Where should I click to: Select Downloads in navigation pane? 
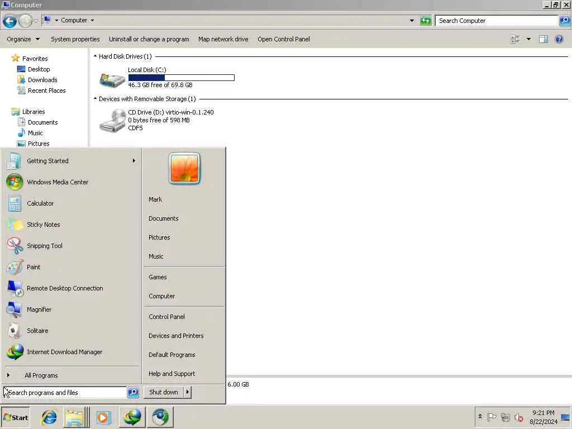tap(42, 79)
